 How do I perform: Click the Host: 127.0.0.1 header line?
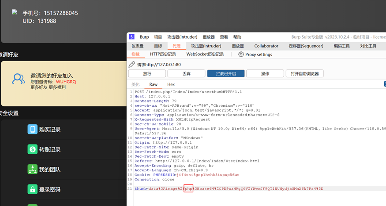click(x=152, y=96)
